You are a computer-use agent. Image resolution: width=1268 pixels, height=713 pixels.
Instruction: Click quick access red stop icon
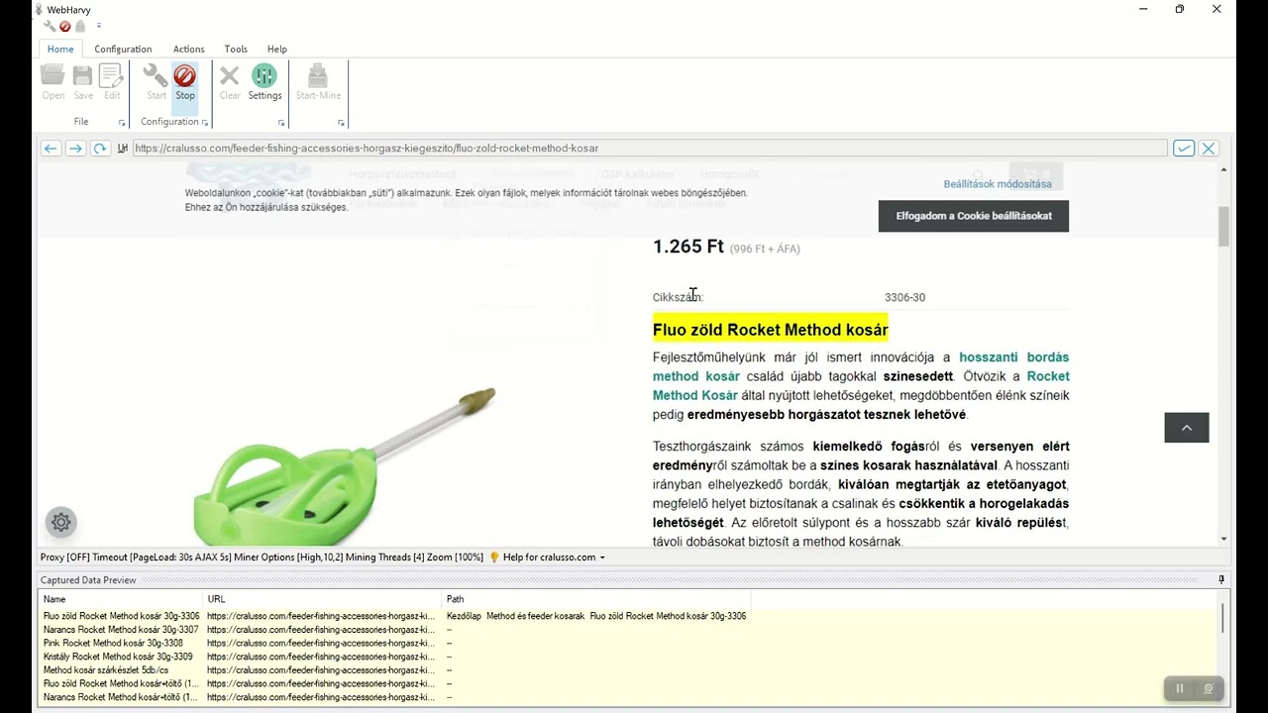[x=65, y=27]
